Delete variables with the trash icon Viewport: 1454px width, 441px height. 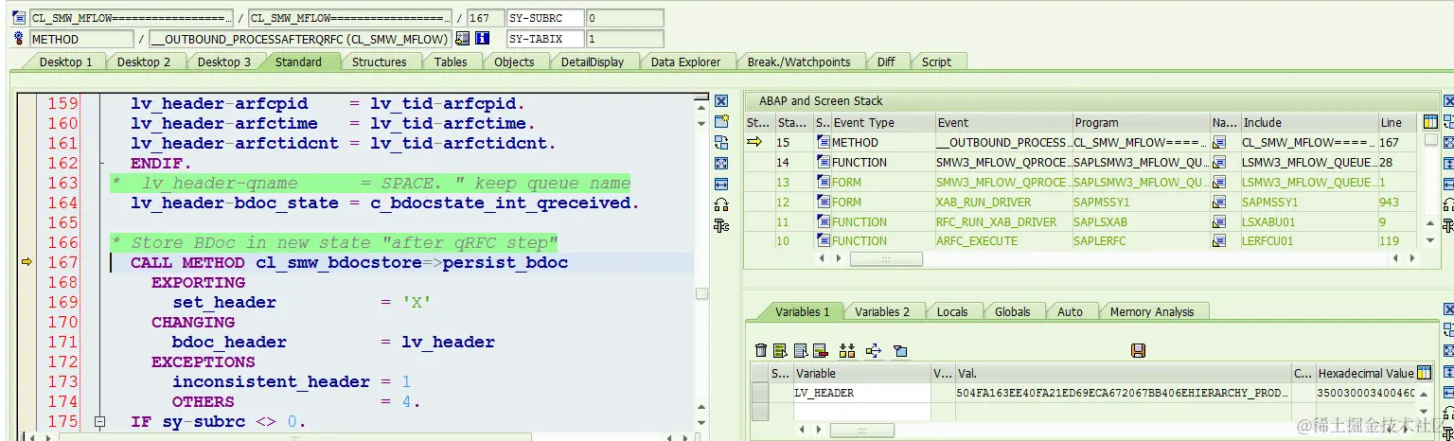(x=761, y=351)
